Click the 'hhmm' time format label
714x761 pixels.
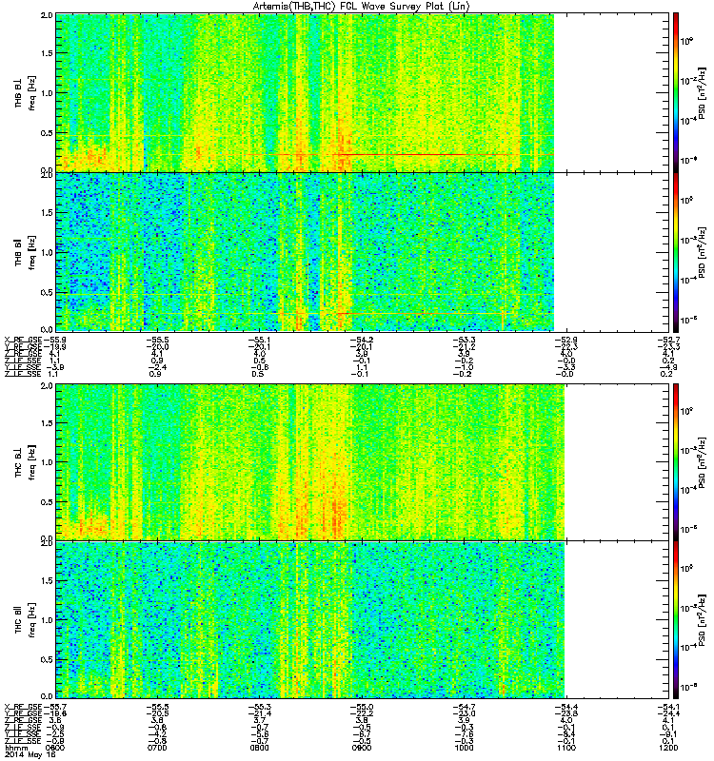16,748
